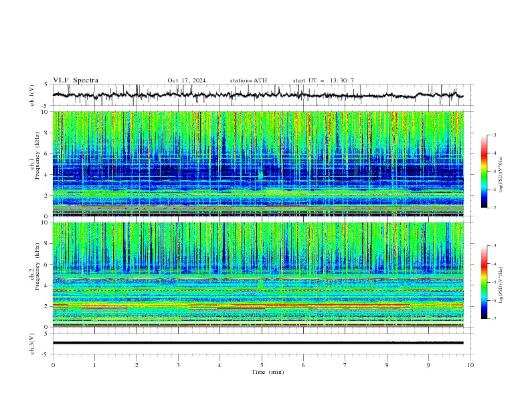Click the 'ch.1(V)' waveform axis label
The image size is (530, 410).
pyautogui.click(x=32, y=95)
